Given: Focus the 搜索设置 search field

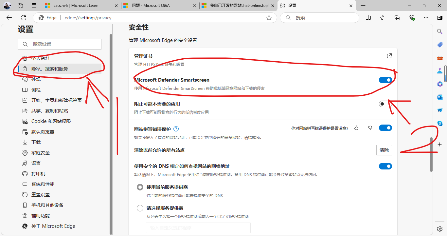Looking at the screenshot, I should (x=60, y=44).
